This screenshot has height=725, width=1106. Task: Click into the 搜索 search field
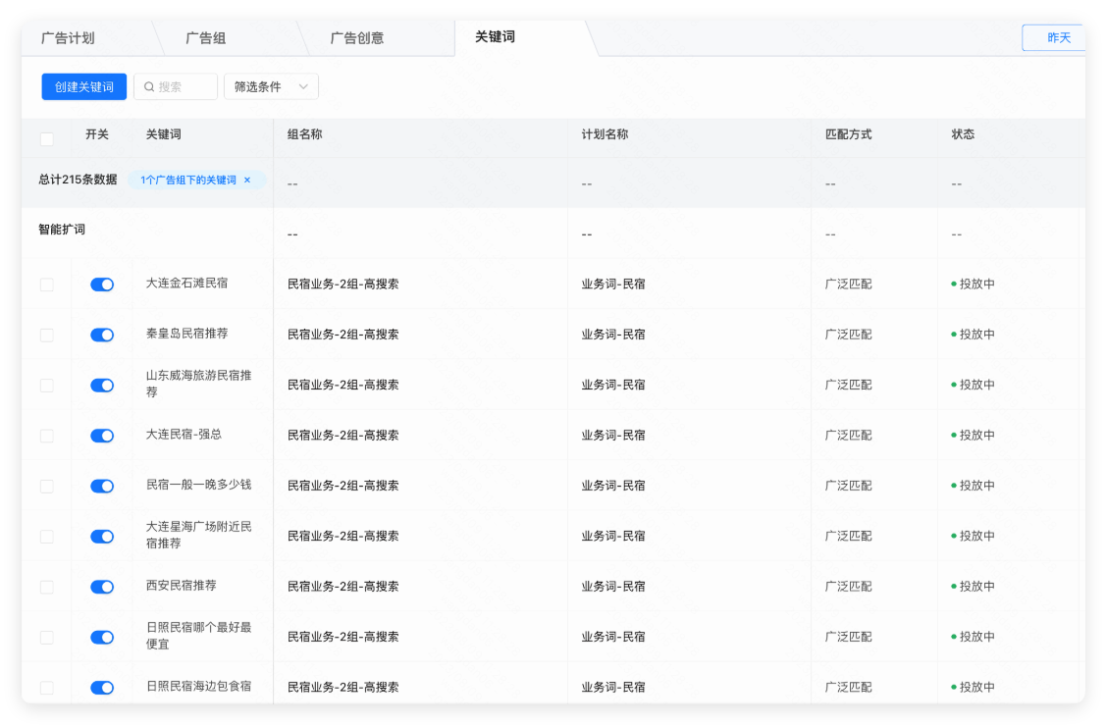tap(176, 86)
